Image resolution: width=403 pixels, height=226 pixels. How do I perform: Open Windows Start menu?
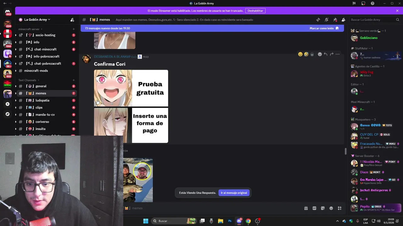[x=146, y=221]
